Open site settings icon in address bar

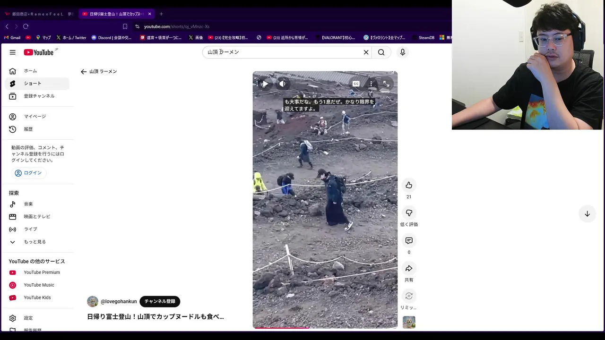pyautogui.click(x=138, y=26)
